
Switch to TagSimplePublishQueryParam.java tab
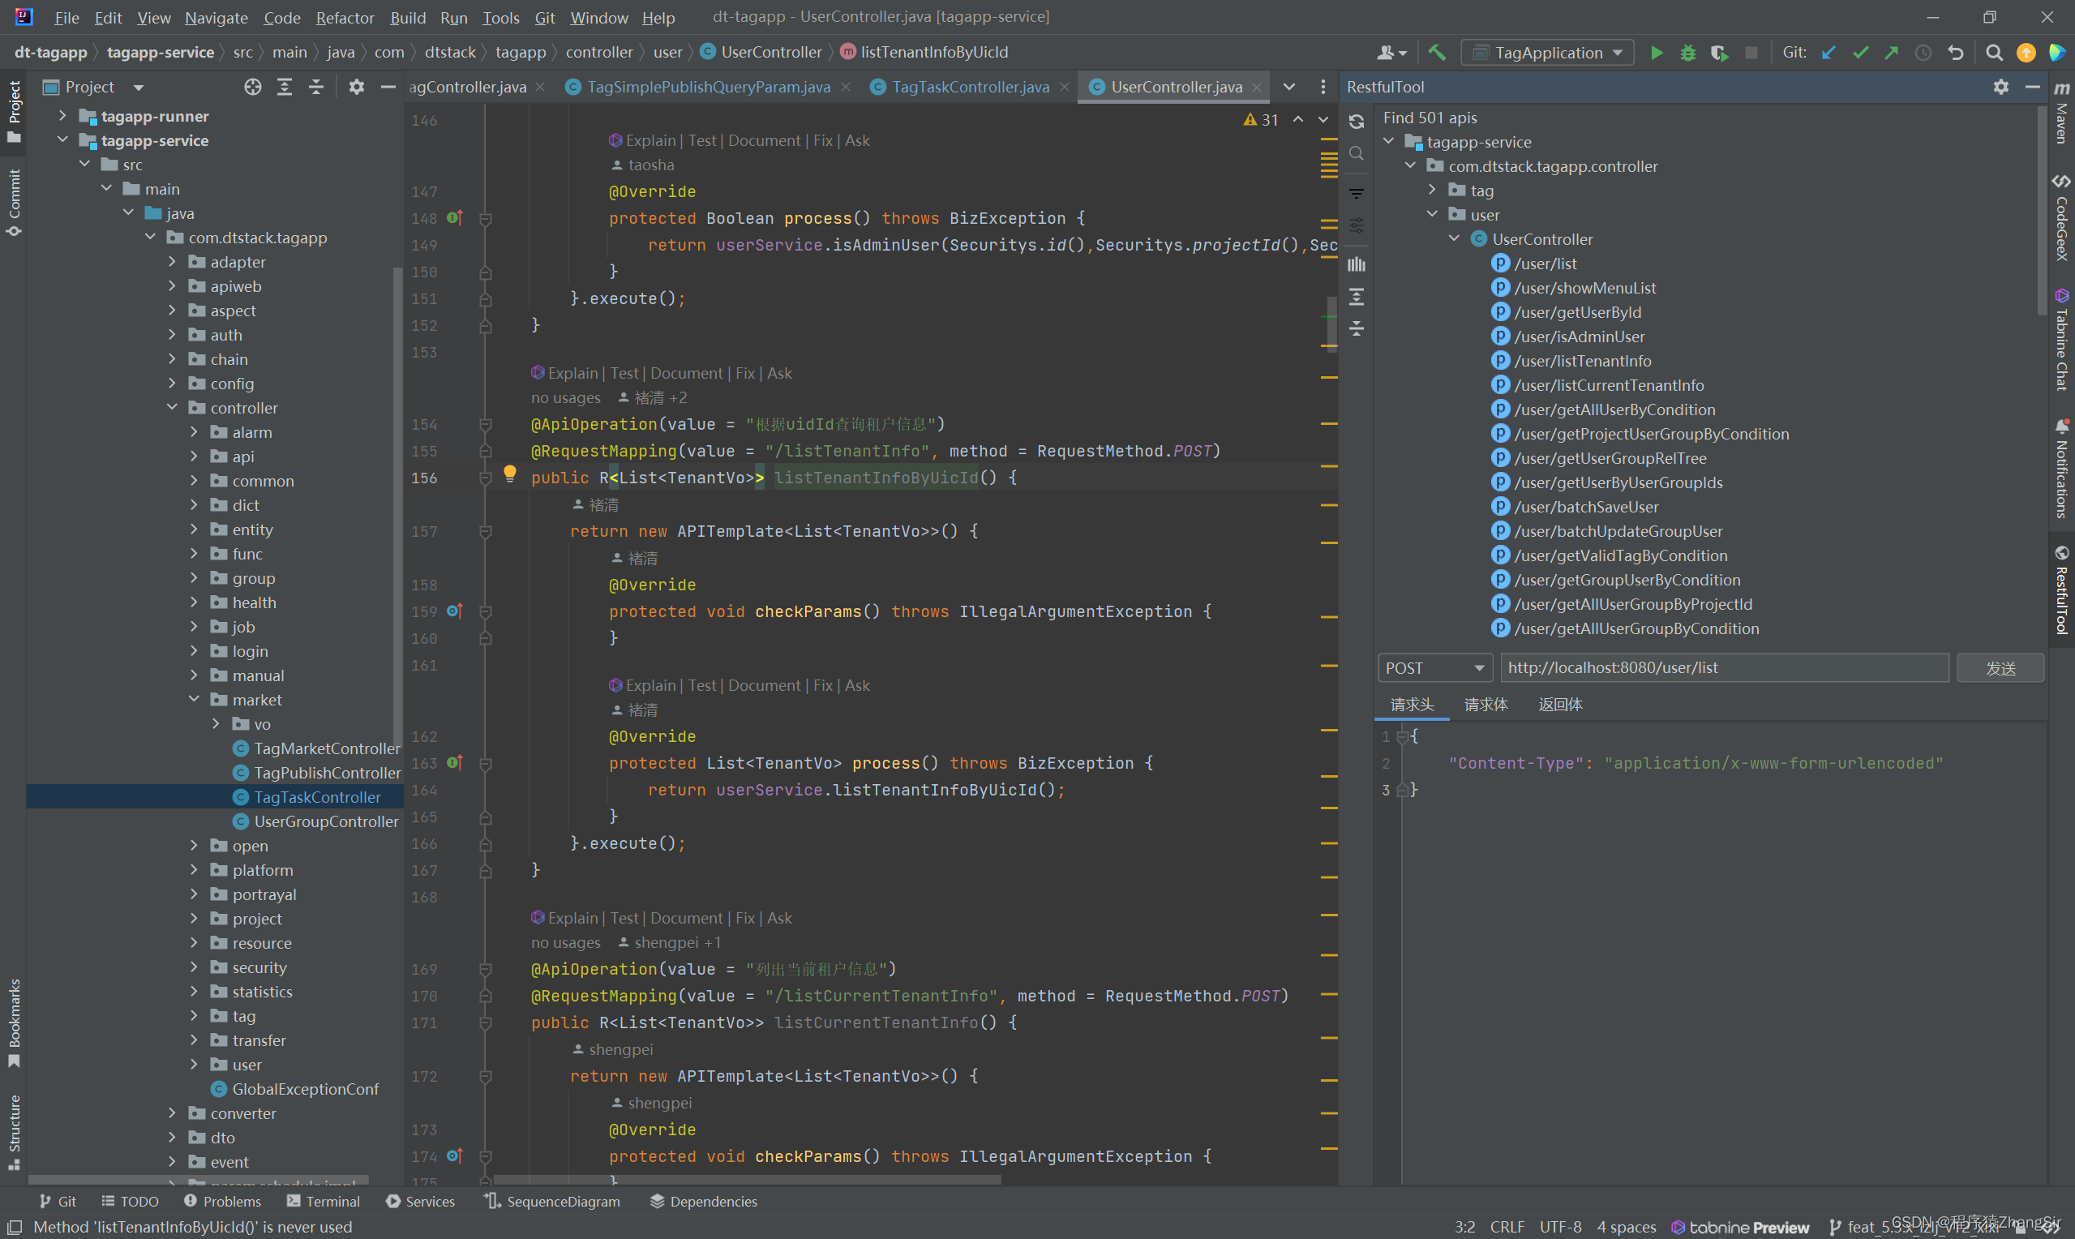point(709,87)
